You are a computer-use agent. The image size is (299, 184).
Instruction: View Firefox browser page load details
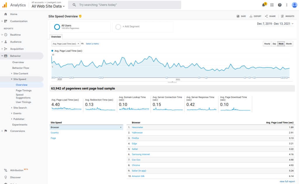pyautogui.click(x=135, y=138)
